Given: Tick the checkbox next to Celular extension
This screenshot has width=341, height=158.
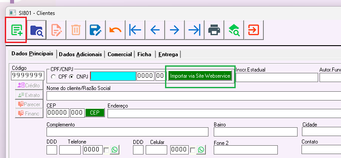Looking at the screenshot, I should click(193, 150).
